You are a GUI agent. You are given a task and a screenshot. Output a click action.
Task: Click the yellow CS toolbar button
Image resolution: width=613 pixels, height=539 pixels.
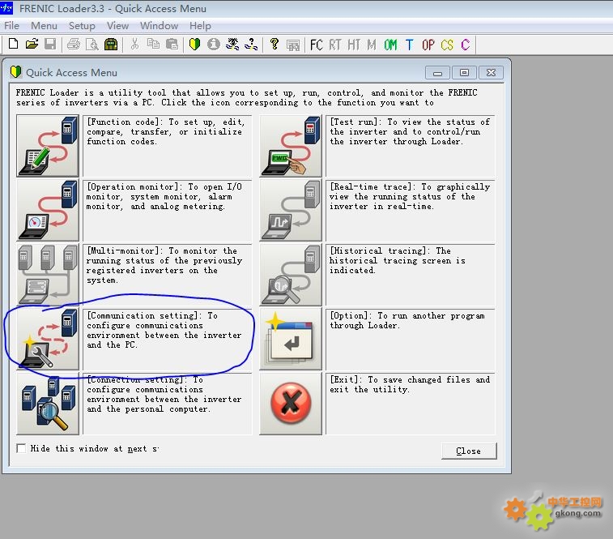(x=447, y=45)
